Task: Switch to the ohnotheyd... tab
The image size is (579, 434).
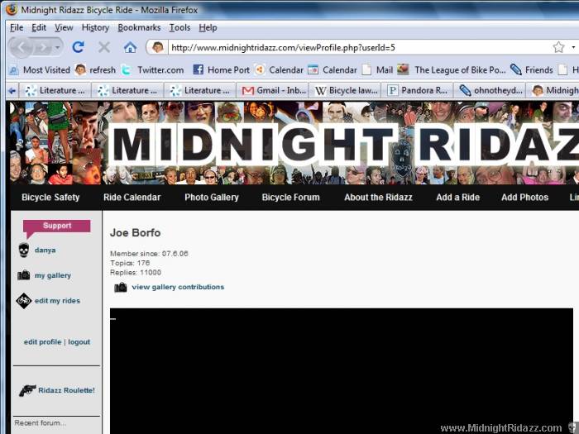Action: [x=490, y=90]
